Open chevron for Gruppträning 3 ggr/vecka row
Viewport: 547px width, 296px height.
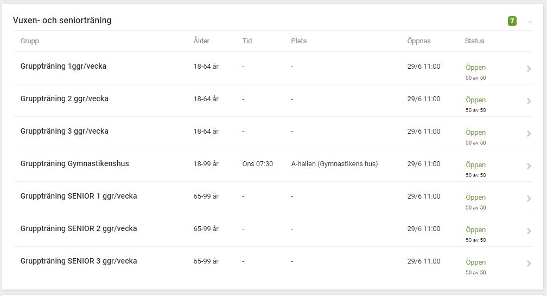529,134
